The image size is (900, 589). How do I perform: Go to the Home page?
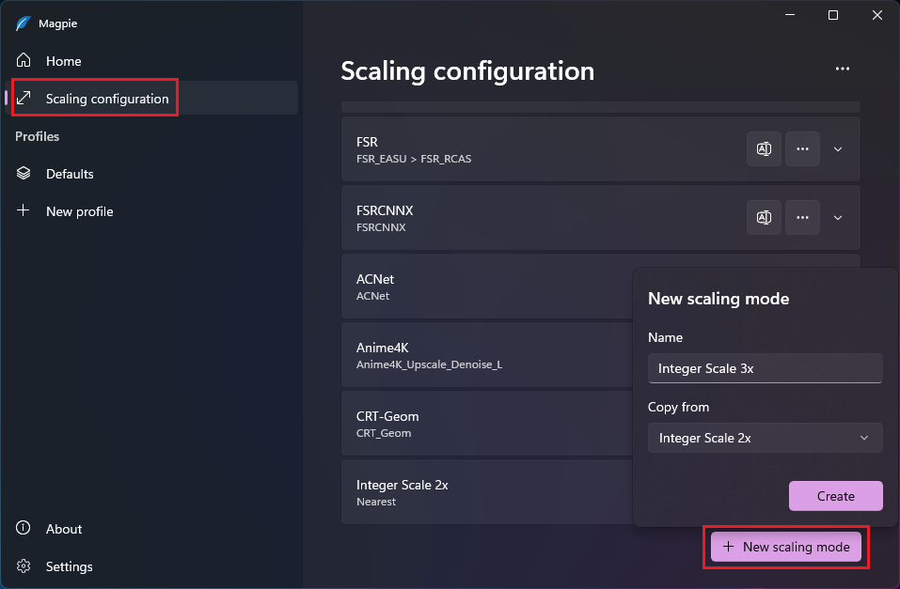[63, 61]
